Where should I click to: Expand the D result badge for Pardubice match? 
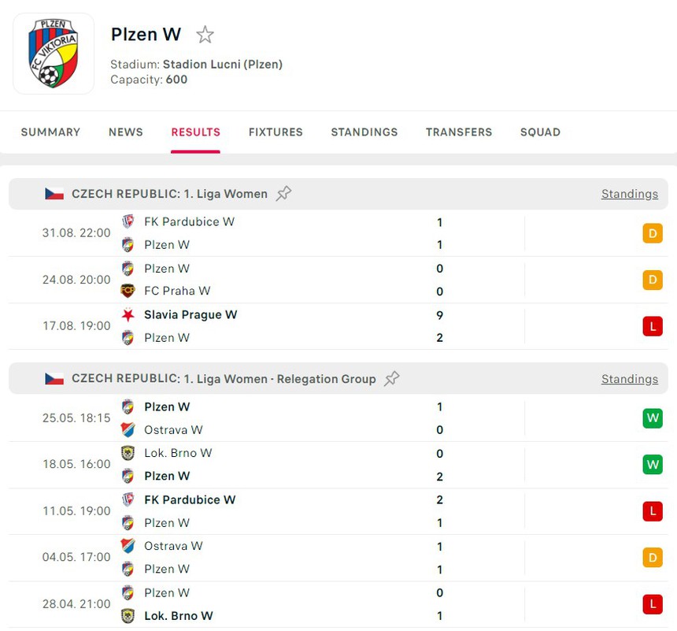coord(652,233)
